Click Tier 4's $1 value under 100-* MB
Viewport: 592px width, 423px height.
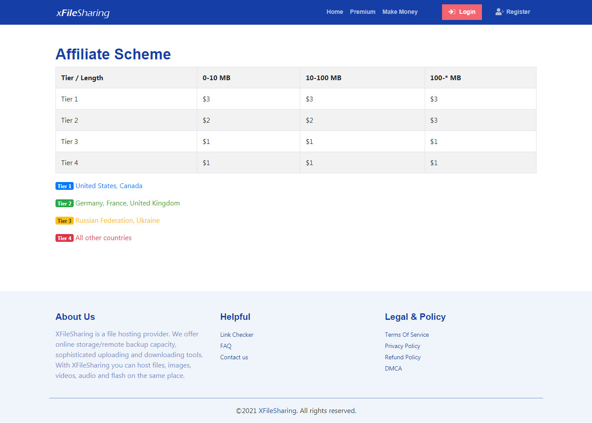pyautogui.click(x=434, y=163)
